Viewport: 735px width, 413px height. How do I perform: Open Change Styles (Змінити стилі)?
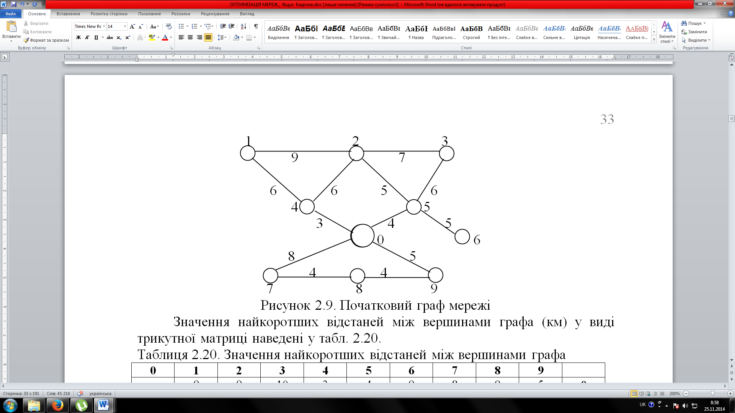coord(667,31)
